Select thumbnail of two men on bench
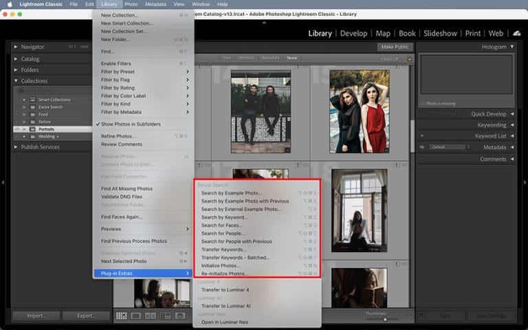 [x=261, y=111]
